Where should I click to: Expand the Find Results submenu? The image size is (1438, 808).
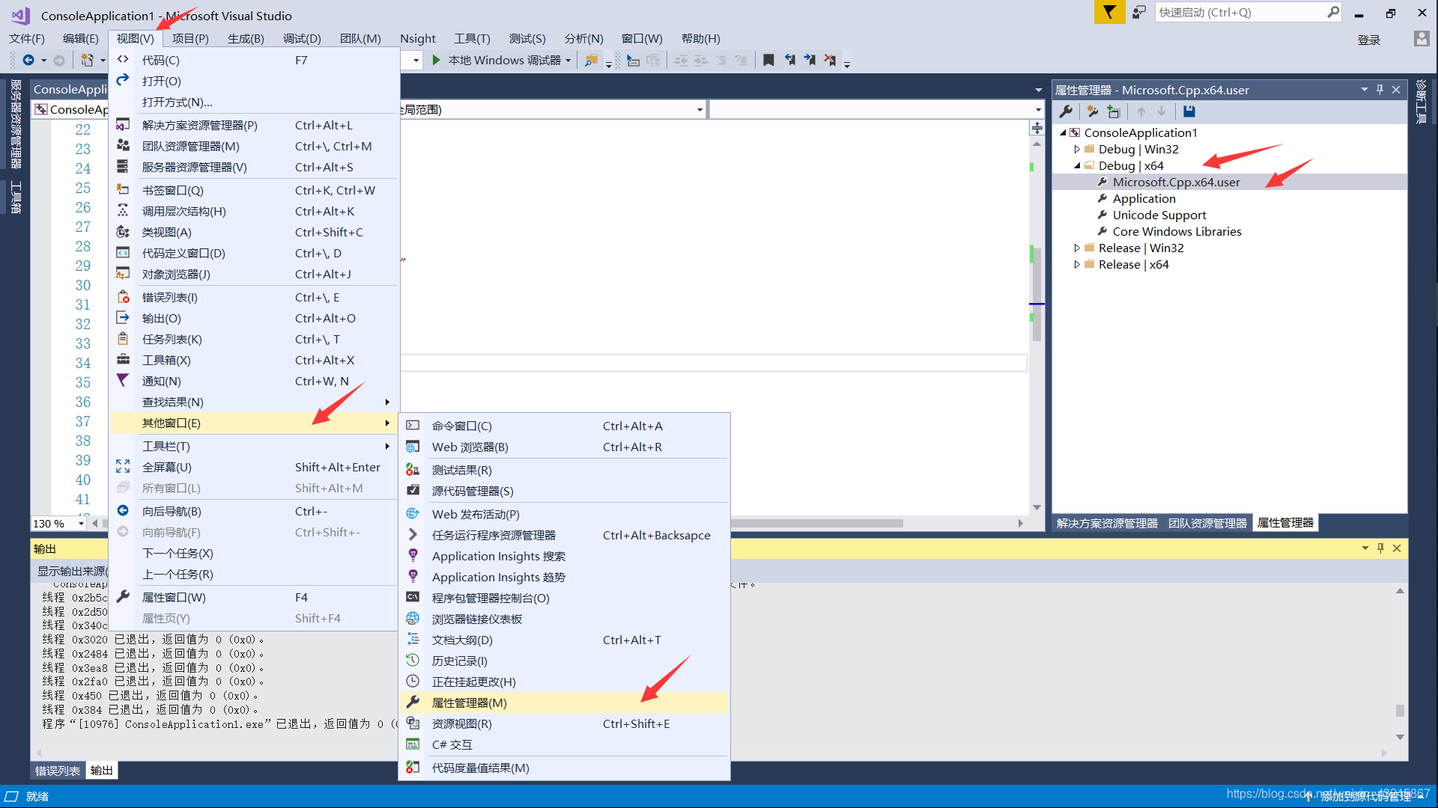255,403
